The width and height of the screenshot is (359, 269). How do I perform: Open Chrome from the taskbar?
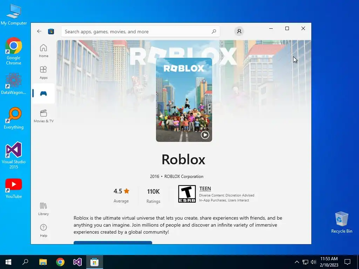coord(60,262)
